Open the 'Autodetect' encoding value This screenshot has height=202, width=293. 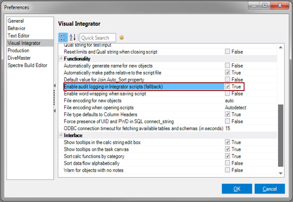(236, 107)
